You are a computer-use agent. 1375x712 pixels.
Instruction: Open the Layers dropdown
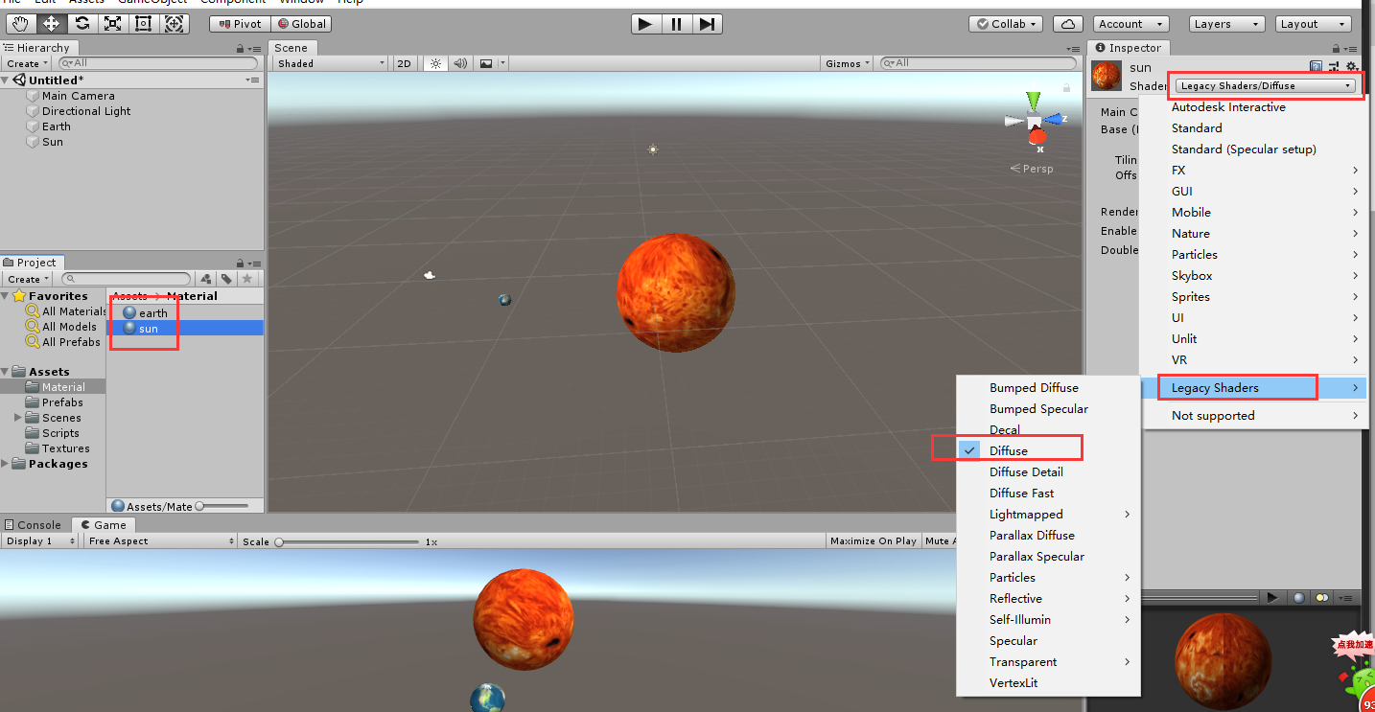click(1226, 23)
